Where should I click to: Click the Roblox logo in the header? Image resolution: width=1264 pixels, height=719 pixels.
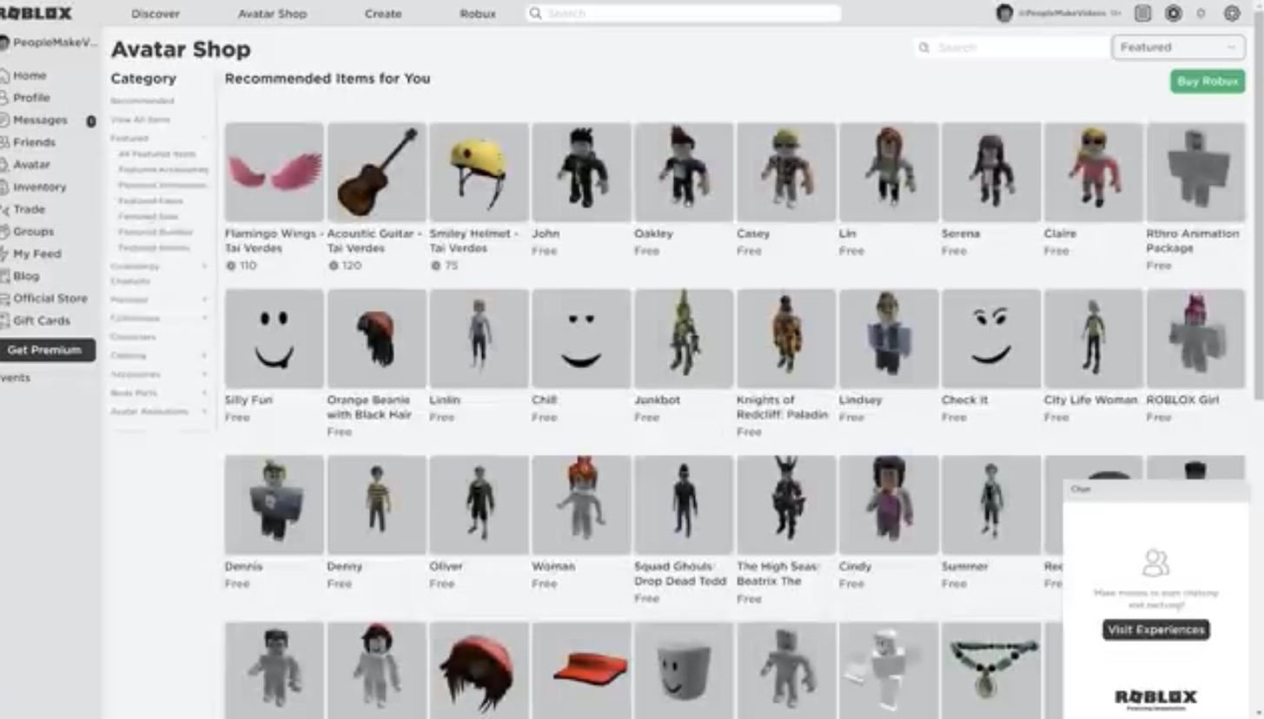(36, 13)
